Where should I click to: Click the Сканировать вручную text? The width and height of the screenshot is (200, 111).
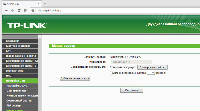[123, 67]
